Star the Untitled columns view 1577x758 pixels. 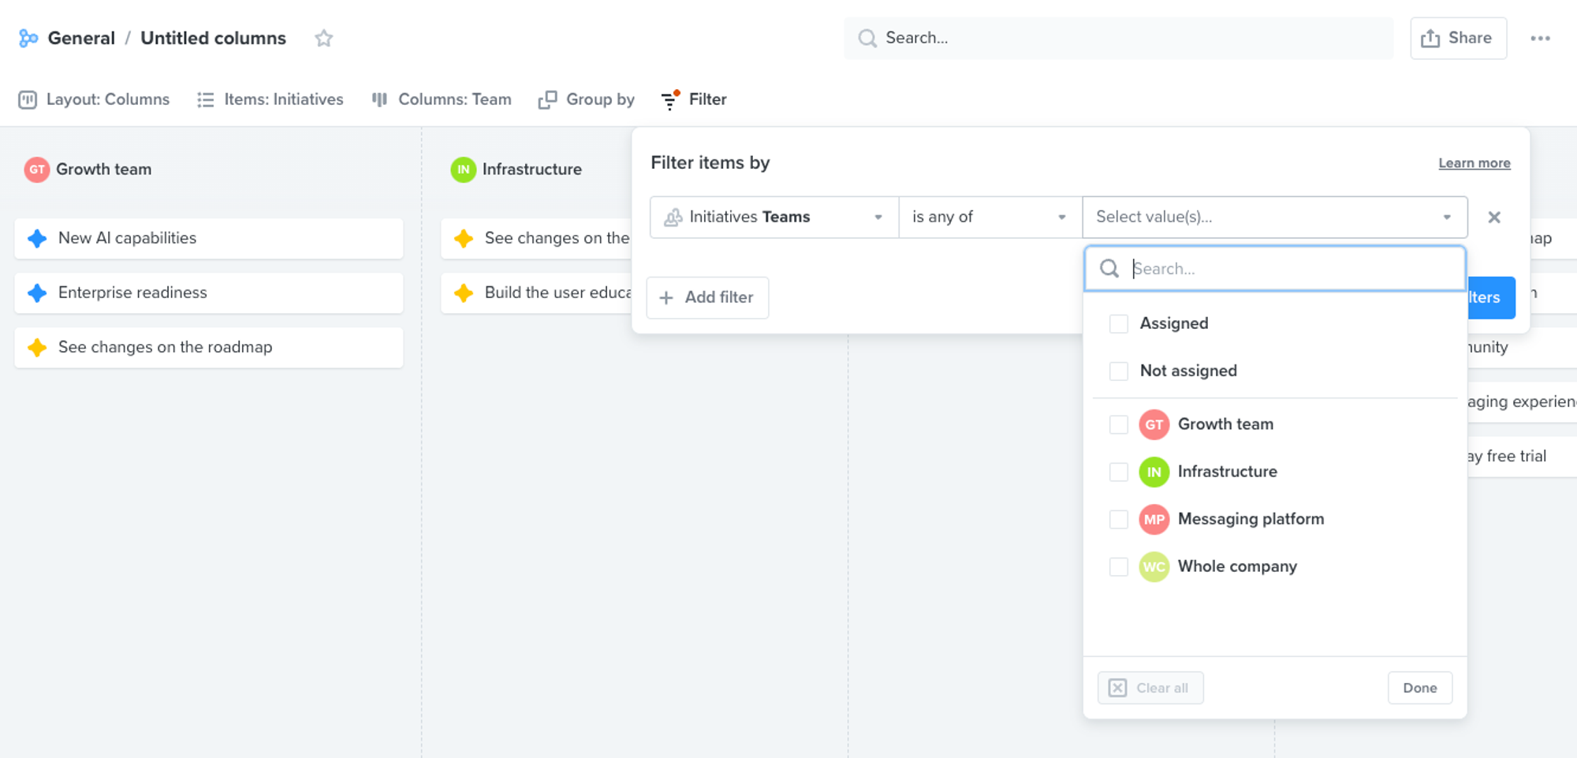coord(323,38)
